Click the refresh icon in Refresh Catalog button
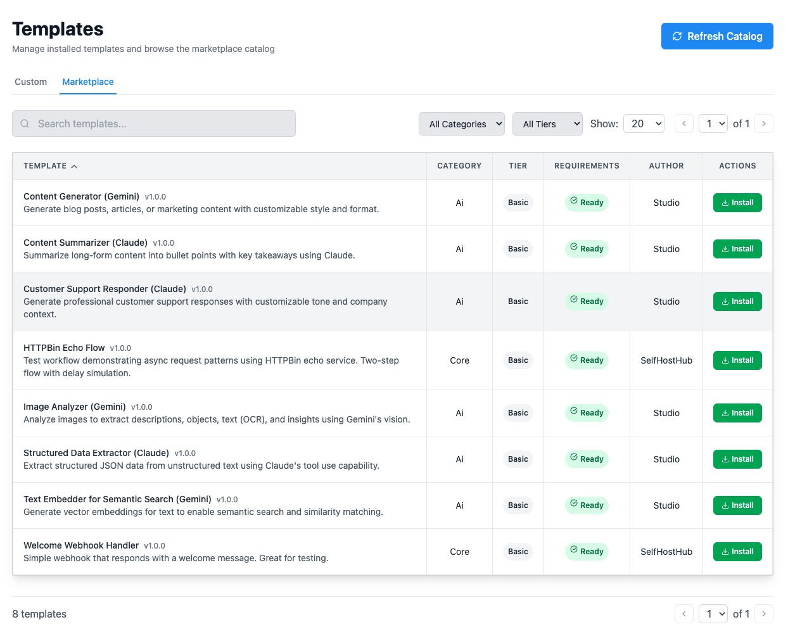 [x=677, y=36]
